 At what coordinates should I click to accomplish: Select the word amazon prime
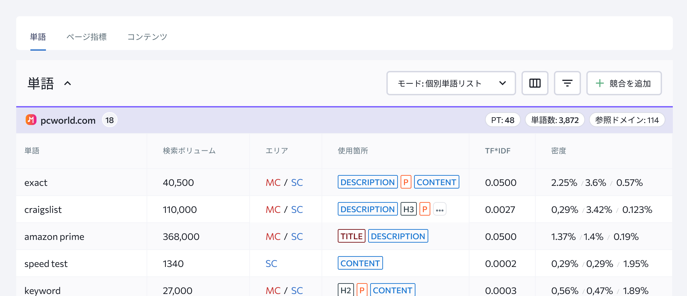(54, 237)
